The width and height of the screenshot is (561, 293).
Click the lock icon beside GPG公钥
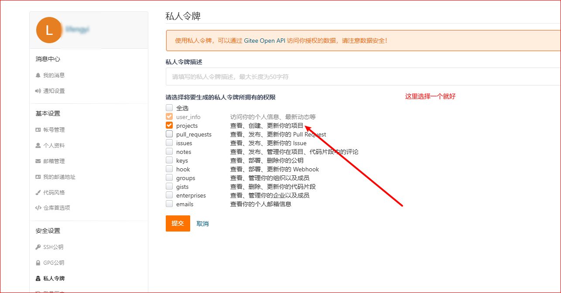tap(38, 263)
